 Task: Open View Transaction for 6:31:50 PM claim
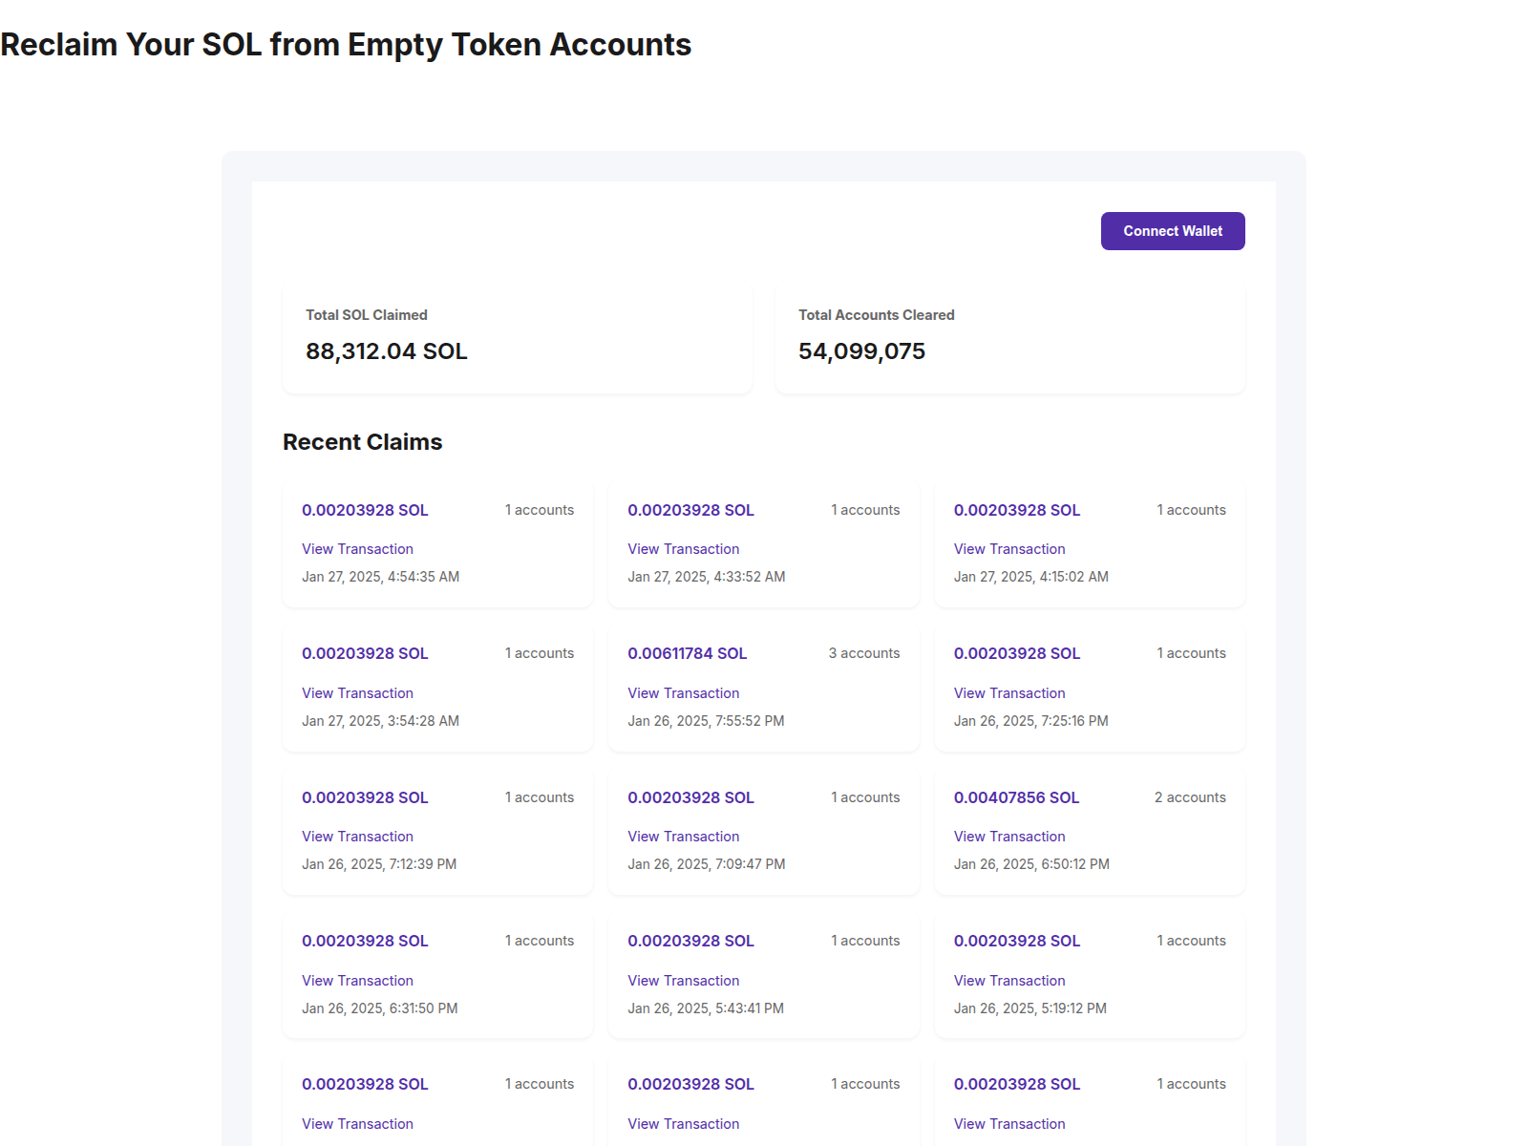point(357,981)
